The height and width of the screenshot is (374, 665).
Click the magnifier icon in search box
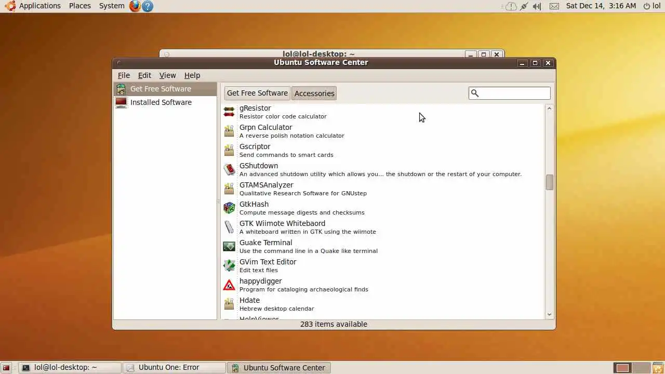coord(474,93)
